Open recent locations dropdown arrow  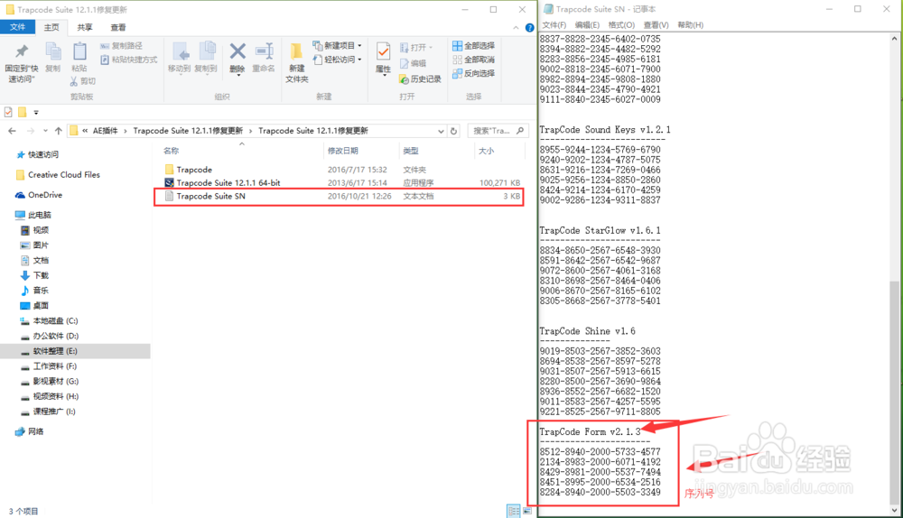tap(45, 131)
